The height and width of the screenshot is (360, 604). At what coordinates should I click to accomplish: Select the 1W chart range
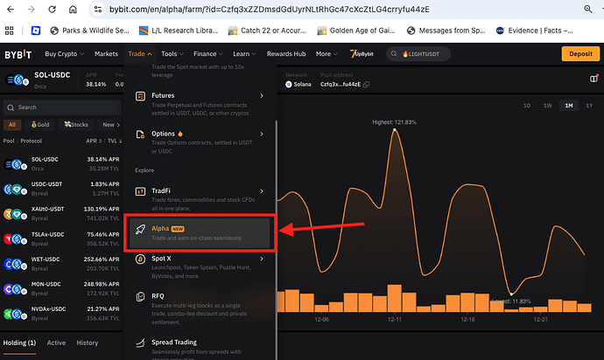(x=547, y=106)
